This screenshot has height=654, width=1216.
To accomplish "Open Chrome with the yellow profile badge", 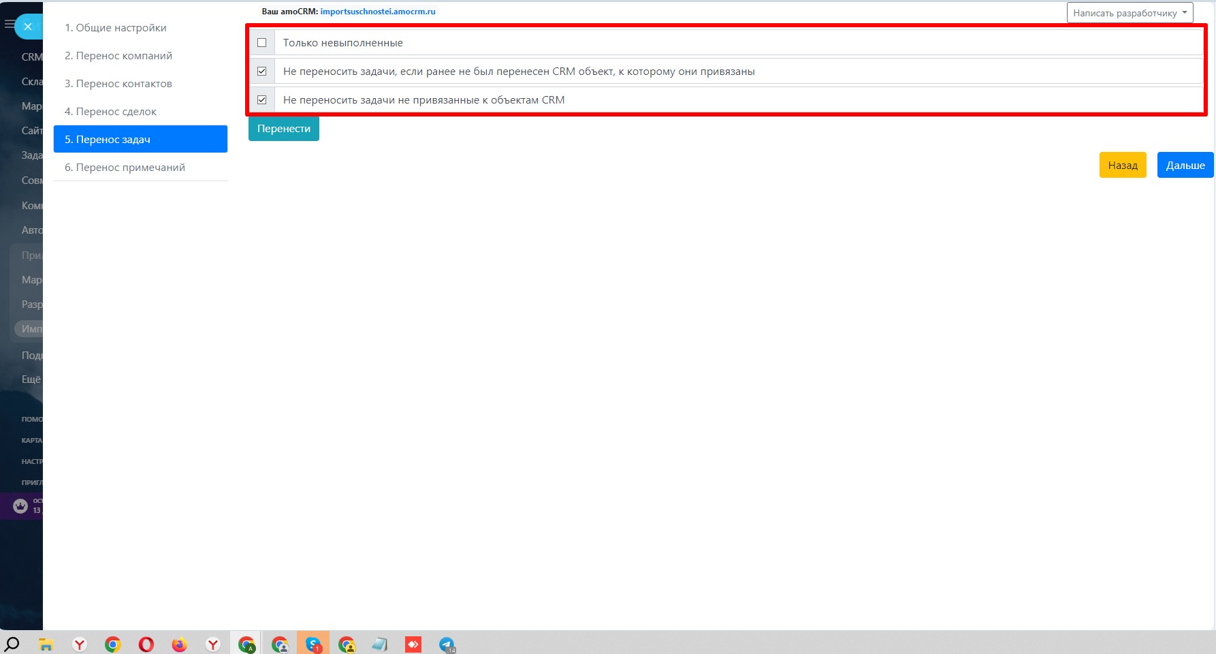I will (347, 644).
